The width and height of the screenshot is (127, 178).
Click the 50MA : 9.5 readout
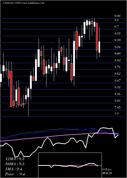tap(15, 164)
